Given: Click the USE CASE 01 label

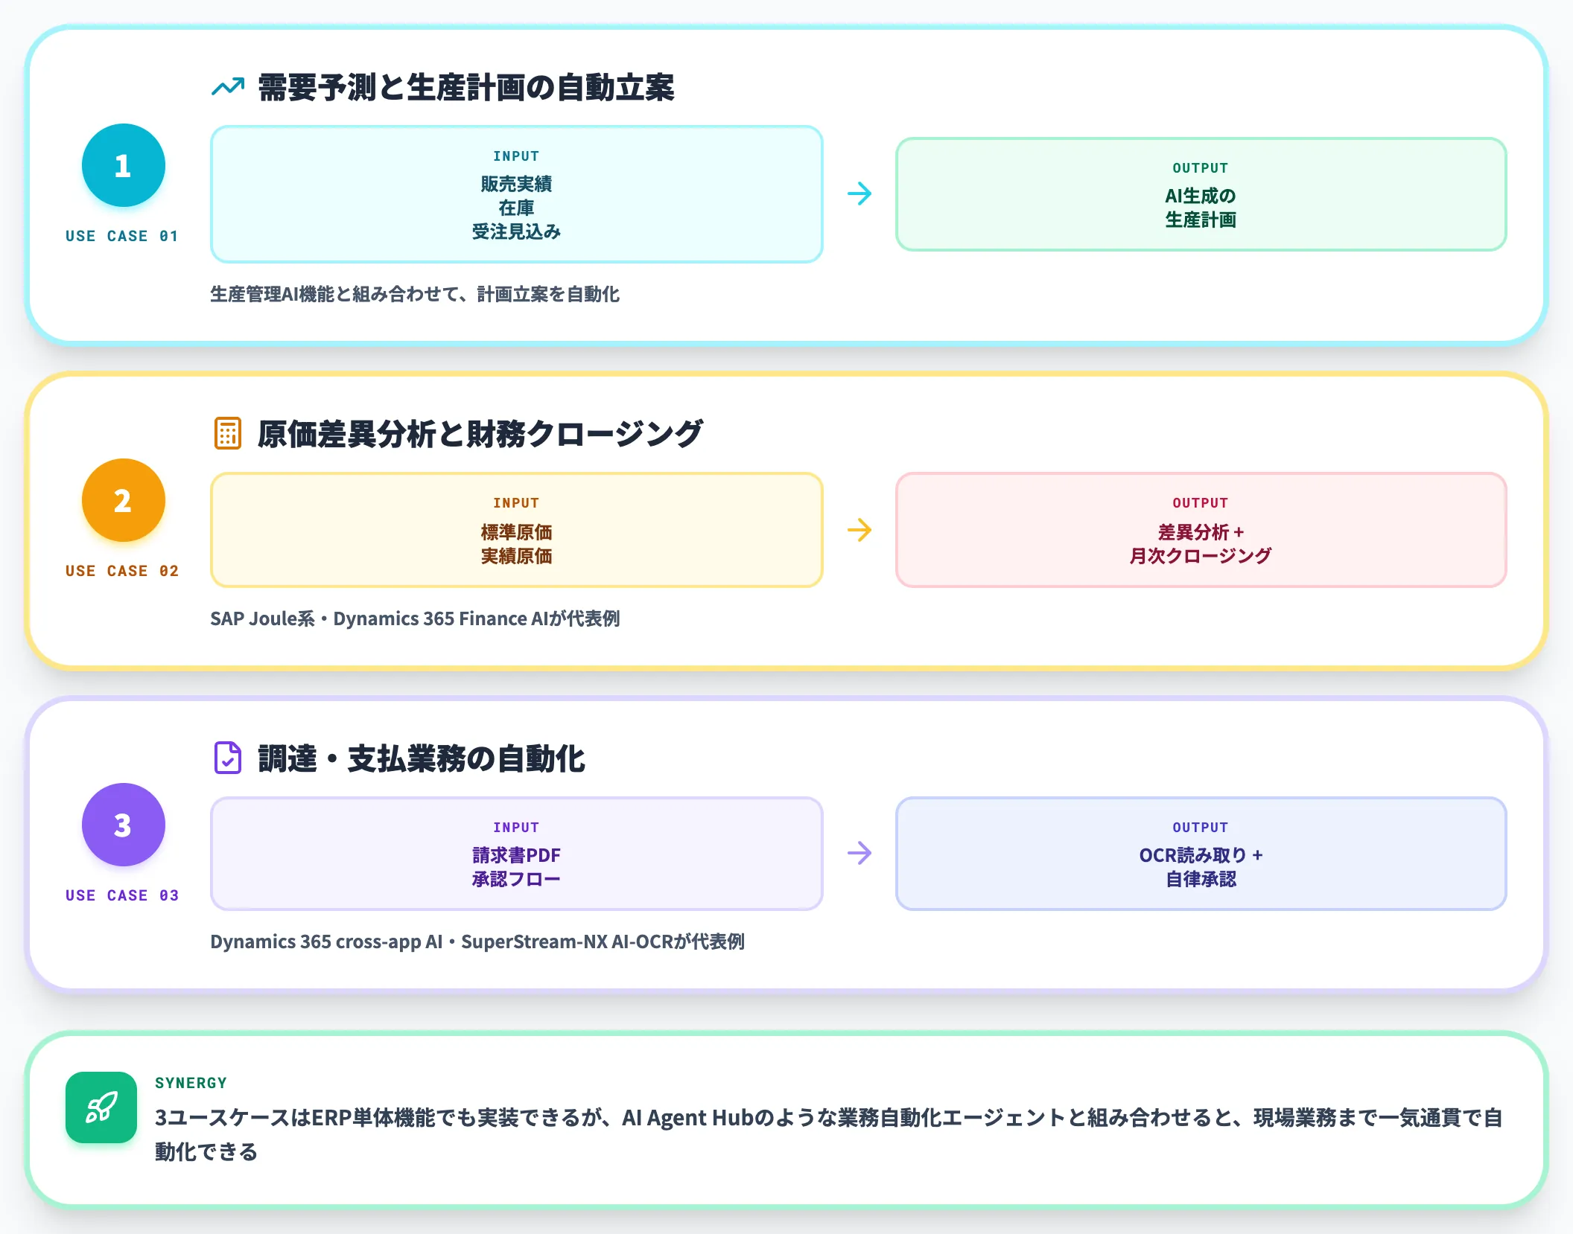Looking at the screenshot, I should pos(122,236).
